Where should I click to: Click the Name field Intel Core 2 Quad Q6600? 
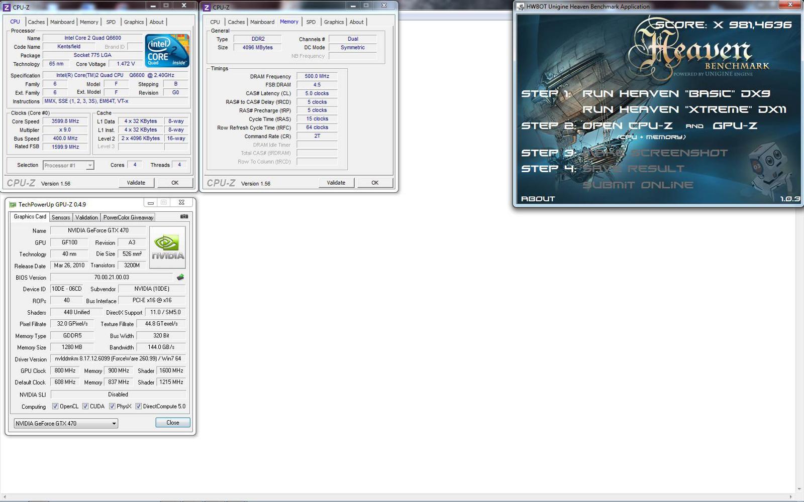tap(92, 38)
